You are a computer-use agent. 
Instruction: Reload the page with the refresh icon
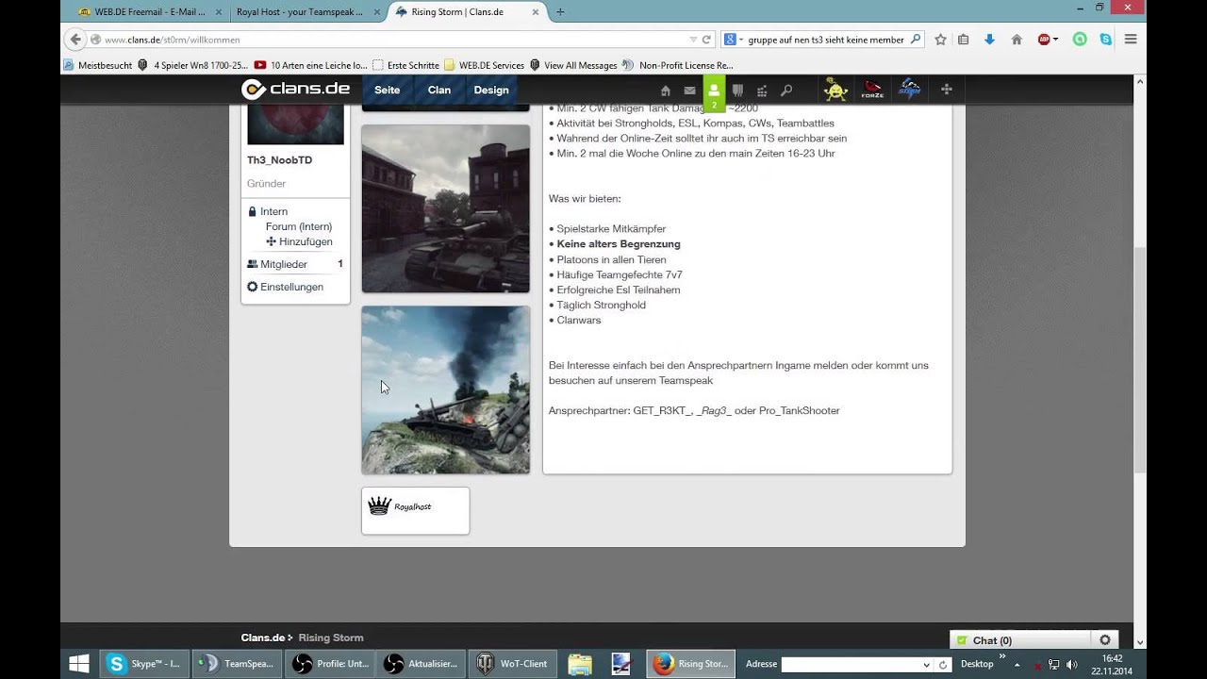click(706, 40)
